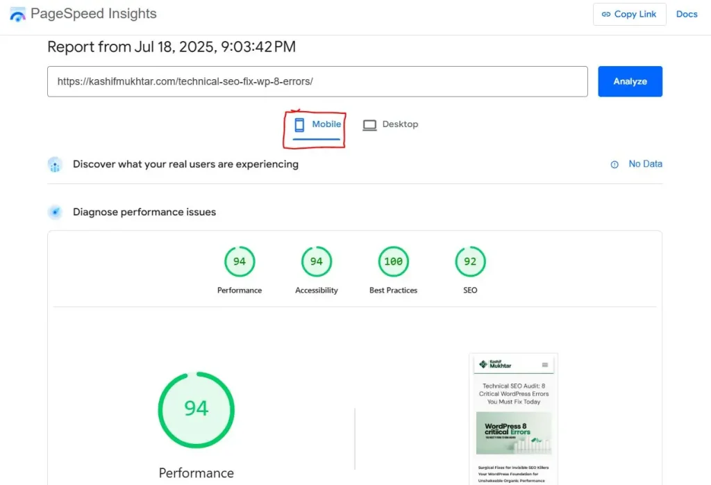Click the hamburger menu in screenshot preview
This screenshot has height=485, width=711.
[x=544, y=365]
